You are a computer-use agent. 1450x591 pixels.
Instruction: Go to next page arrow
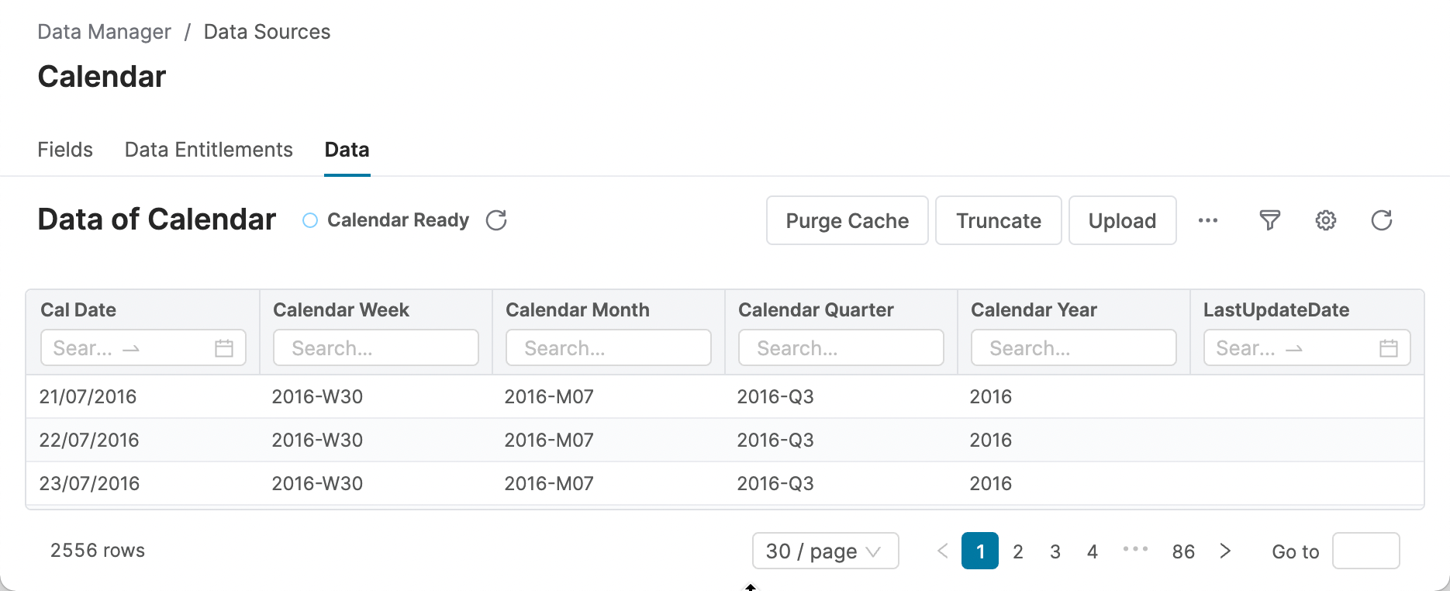[1225, 551]
